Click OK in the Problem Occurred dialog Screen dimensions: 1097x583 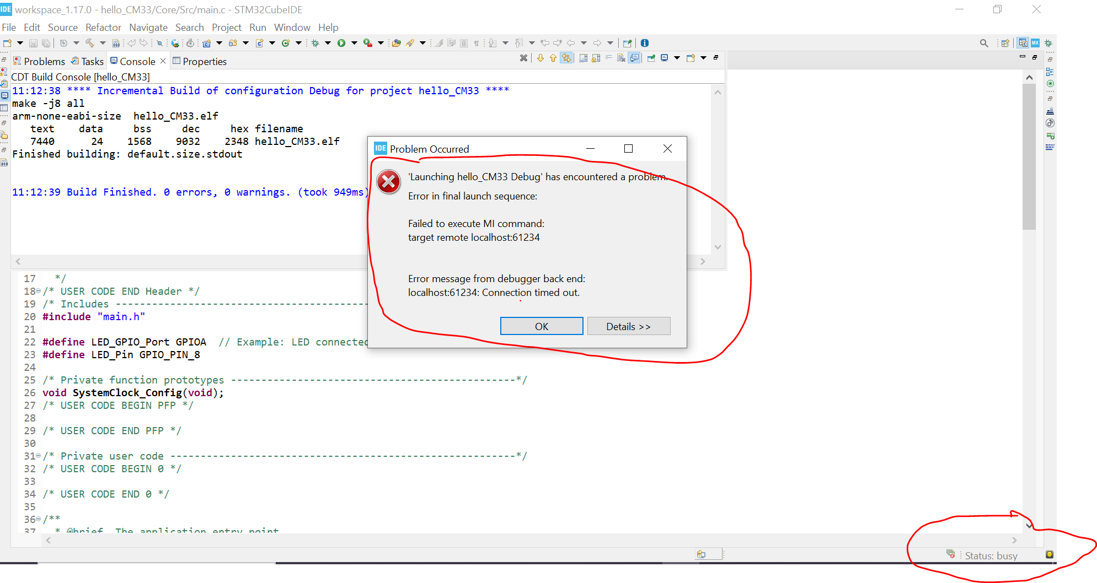(x=541, y=326)
